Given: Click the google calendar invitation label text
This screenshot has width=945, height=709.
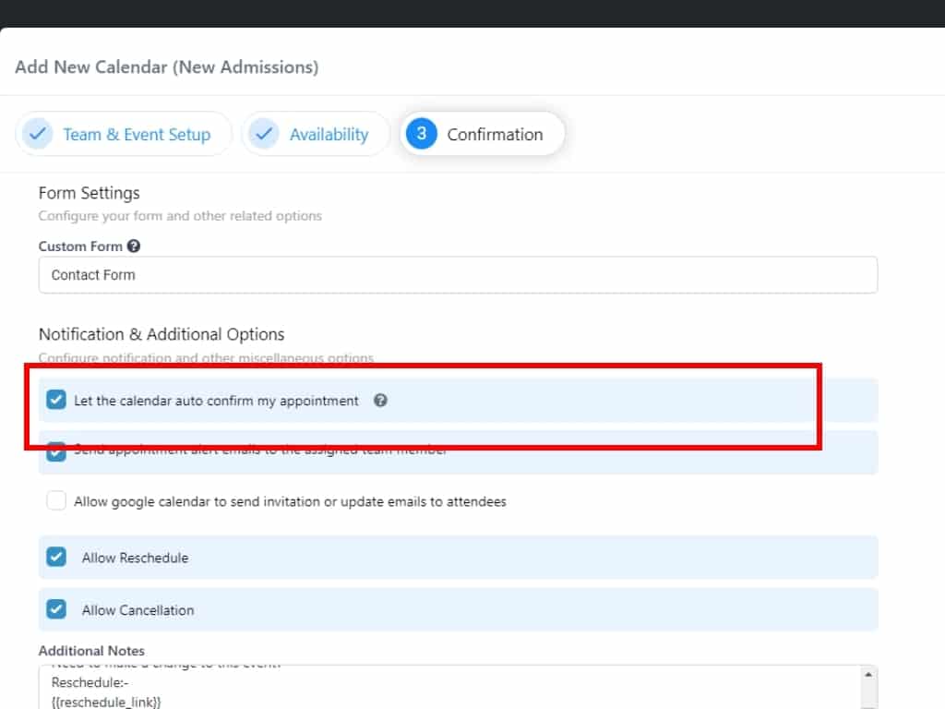Looking at the screenshot, I should point(290,502).
